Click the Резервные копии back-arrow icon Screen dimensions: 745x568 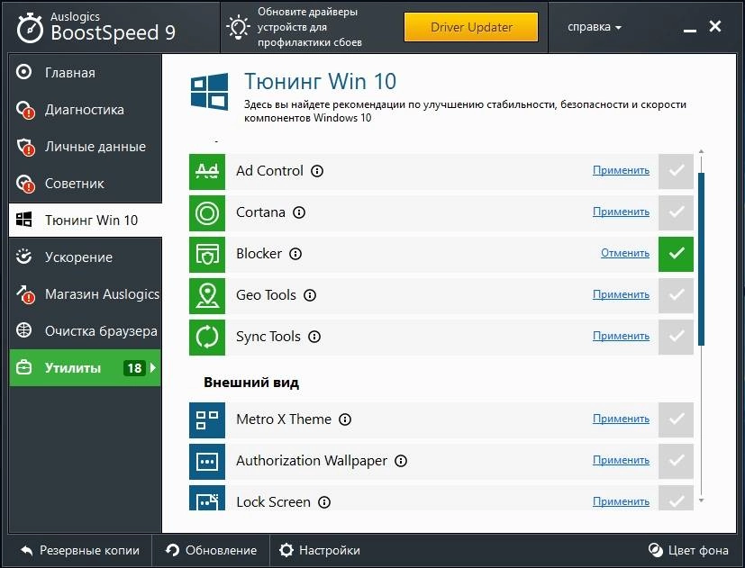[x=27, y=550]
